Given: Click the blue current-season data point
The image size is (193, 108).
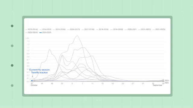Looking at the screenshot, I should [x=32, y=81].
